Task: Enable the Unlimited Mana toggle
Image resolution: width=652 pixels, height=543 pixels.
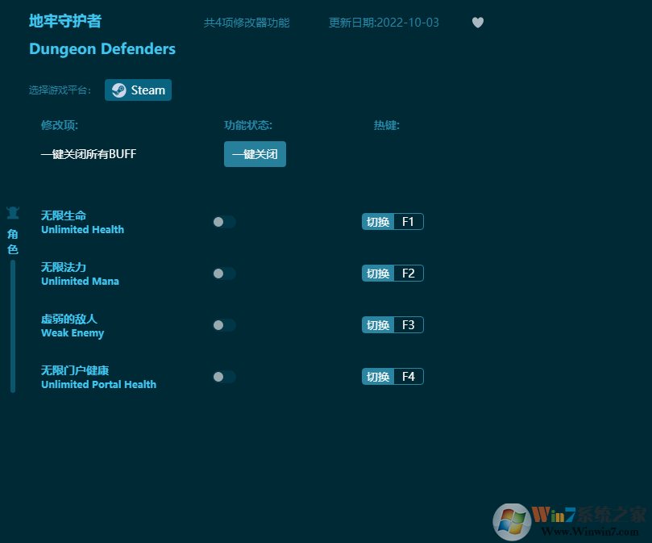Action: pos(223,274)
